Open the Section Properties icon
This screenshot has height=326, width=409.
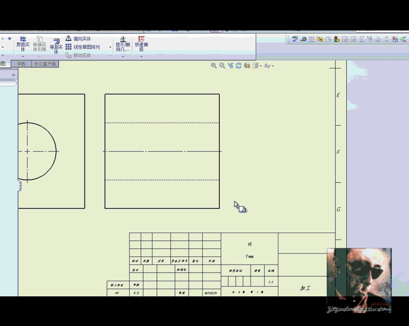pyautogui.click(x=320, y=39)
